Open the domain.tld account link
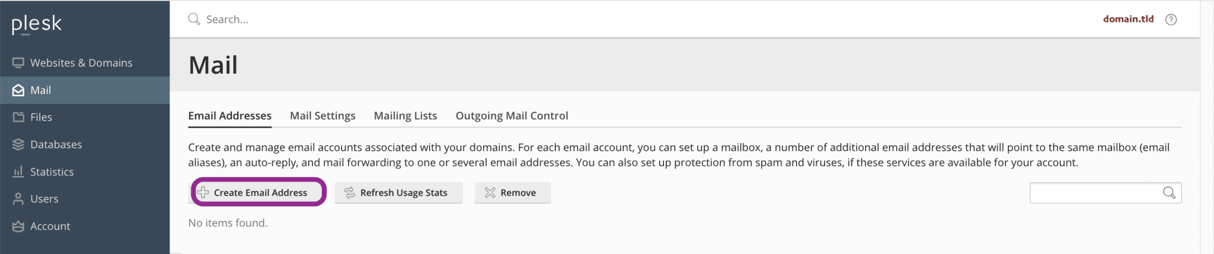Image resolution: width=1214 pixels, height=254 pixels. click(1128, 19)
